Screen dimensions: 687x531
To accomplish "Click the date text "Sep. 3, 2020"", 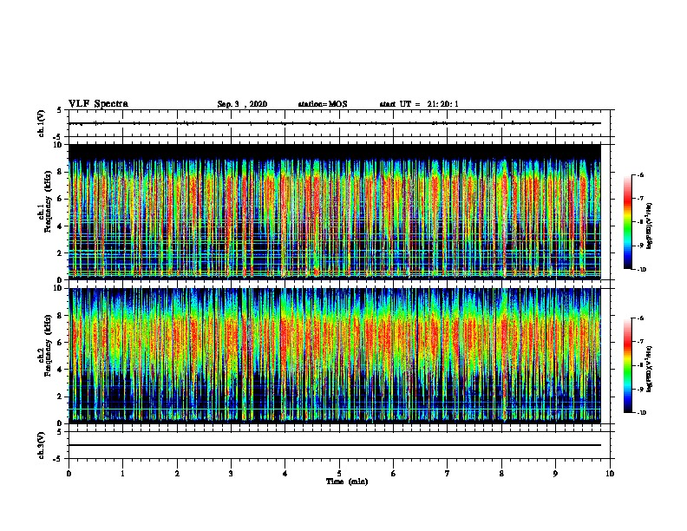I will tap(242, 104).
